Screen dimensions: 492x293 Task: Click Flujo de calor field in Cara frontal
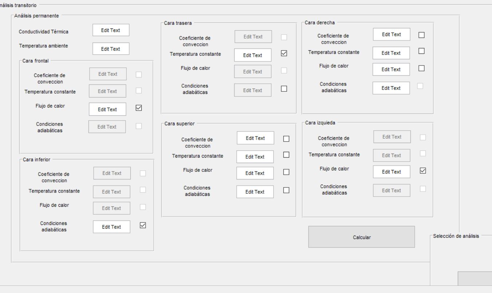107,109
